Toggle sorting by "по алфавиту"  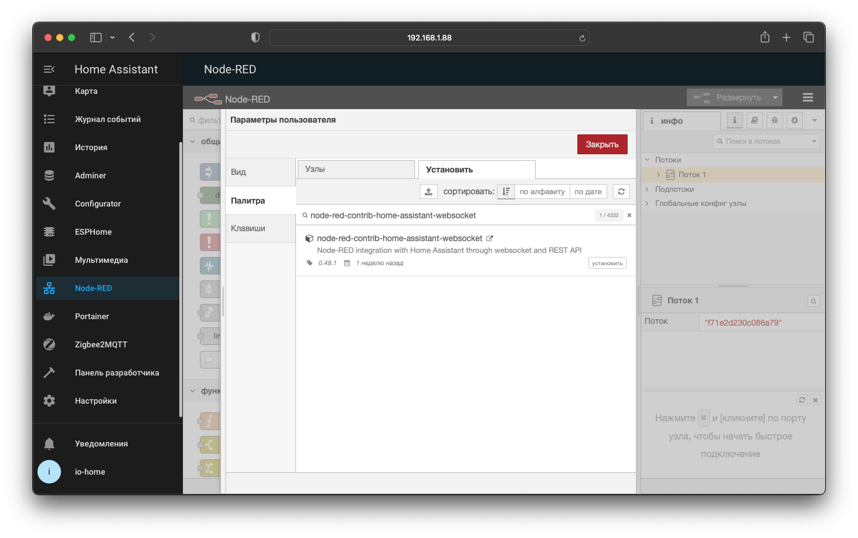pos(542,191)
